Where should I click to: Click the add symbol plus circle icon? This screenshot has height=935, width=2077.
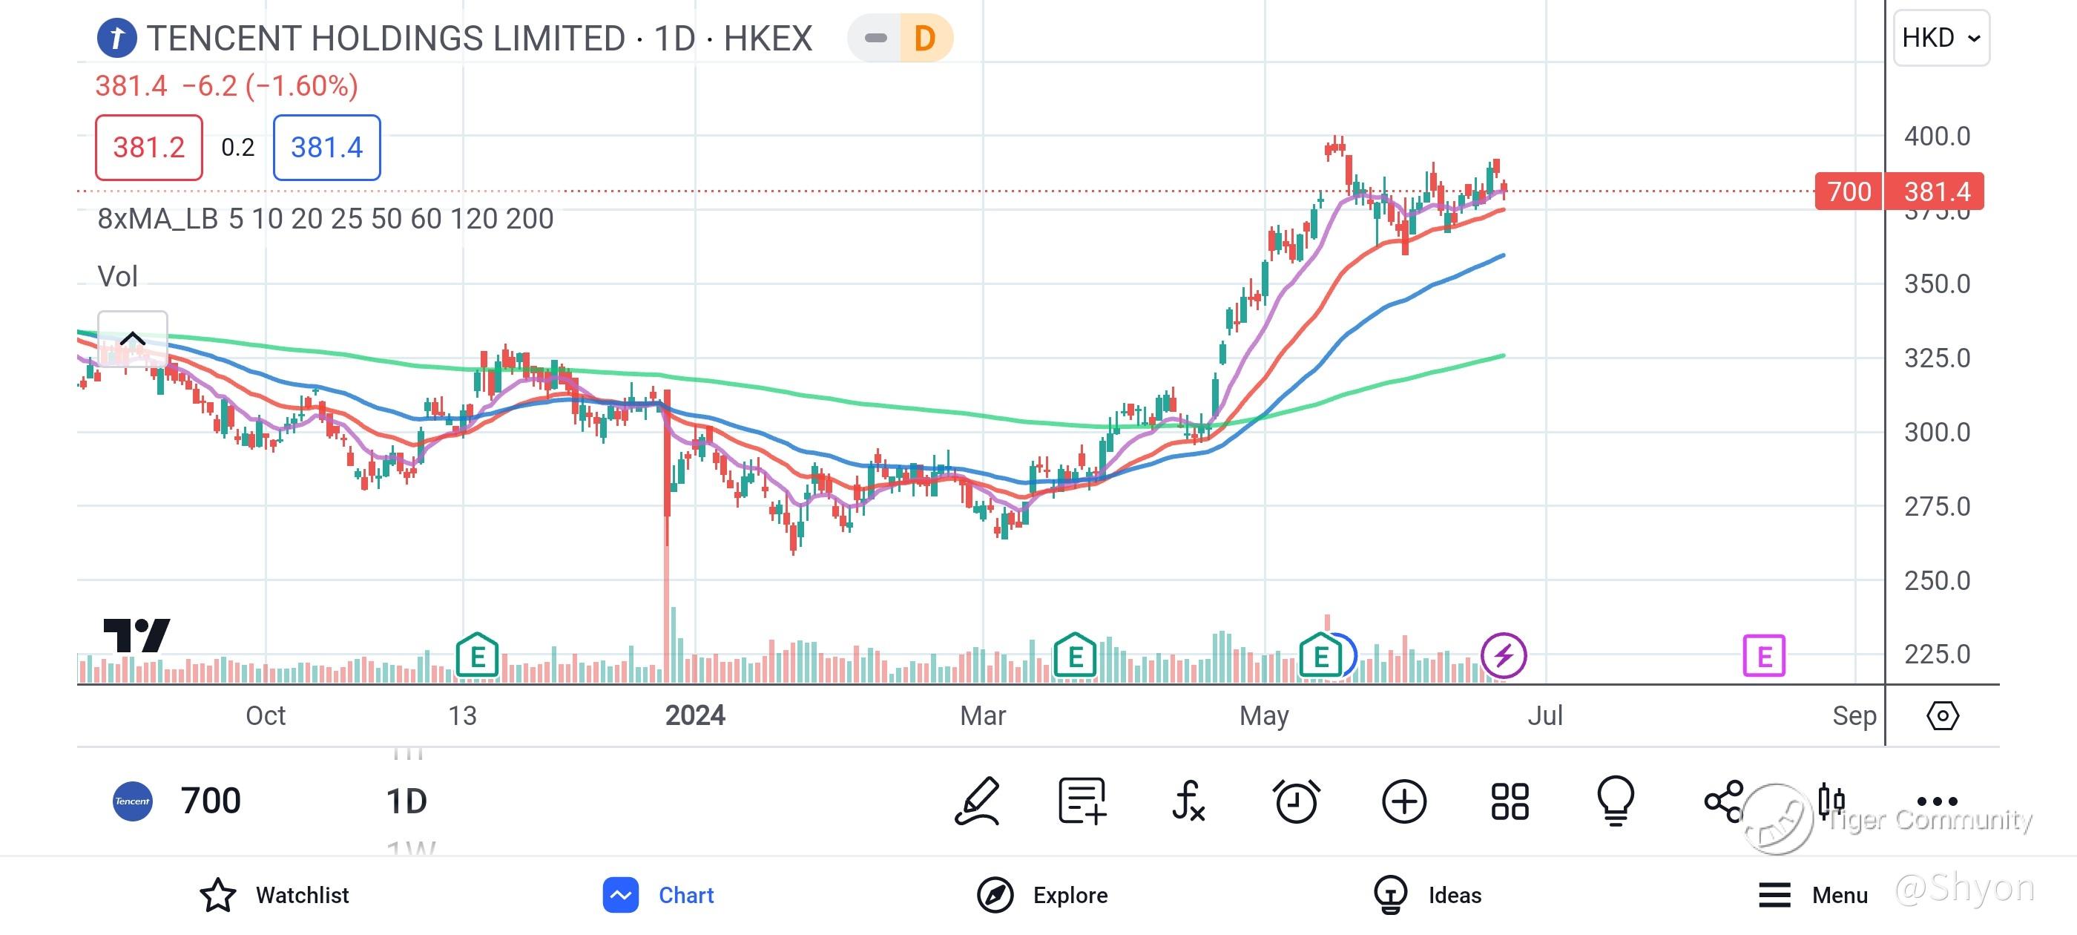coord(1403,801)
